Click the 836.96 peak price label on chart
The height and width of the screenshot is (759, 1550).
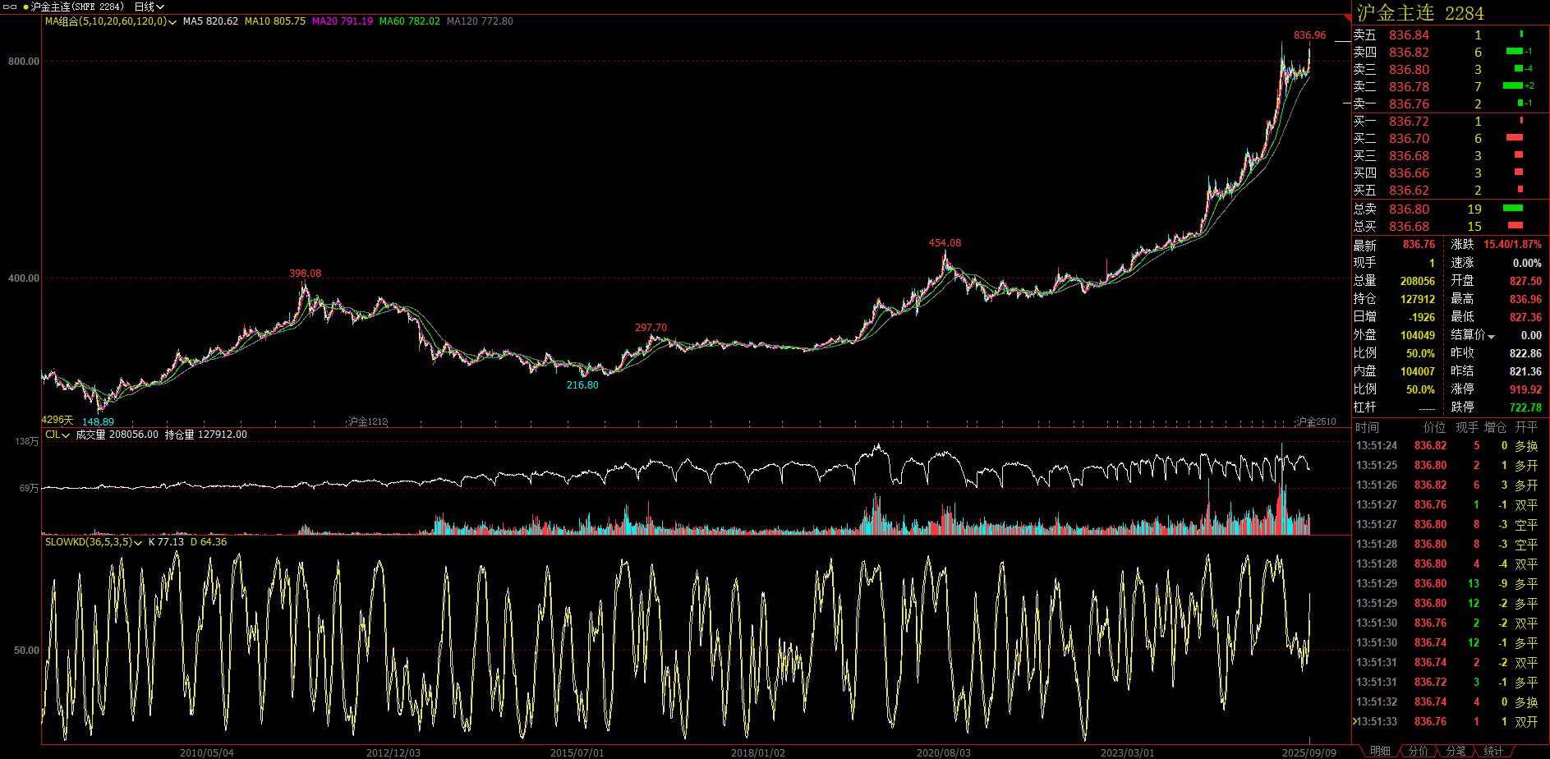(x=1309, y=35)
